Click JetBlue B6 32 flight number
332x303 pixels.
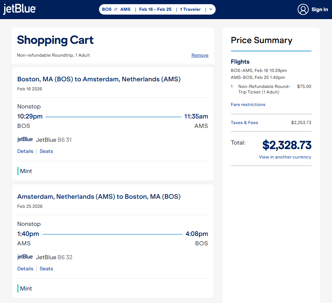(54, 257)
